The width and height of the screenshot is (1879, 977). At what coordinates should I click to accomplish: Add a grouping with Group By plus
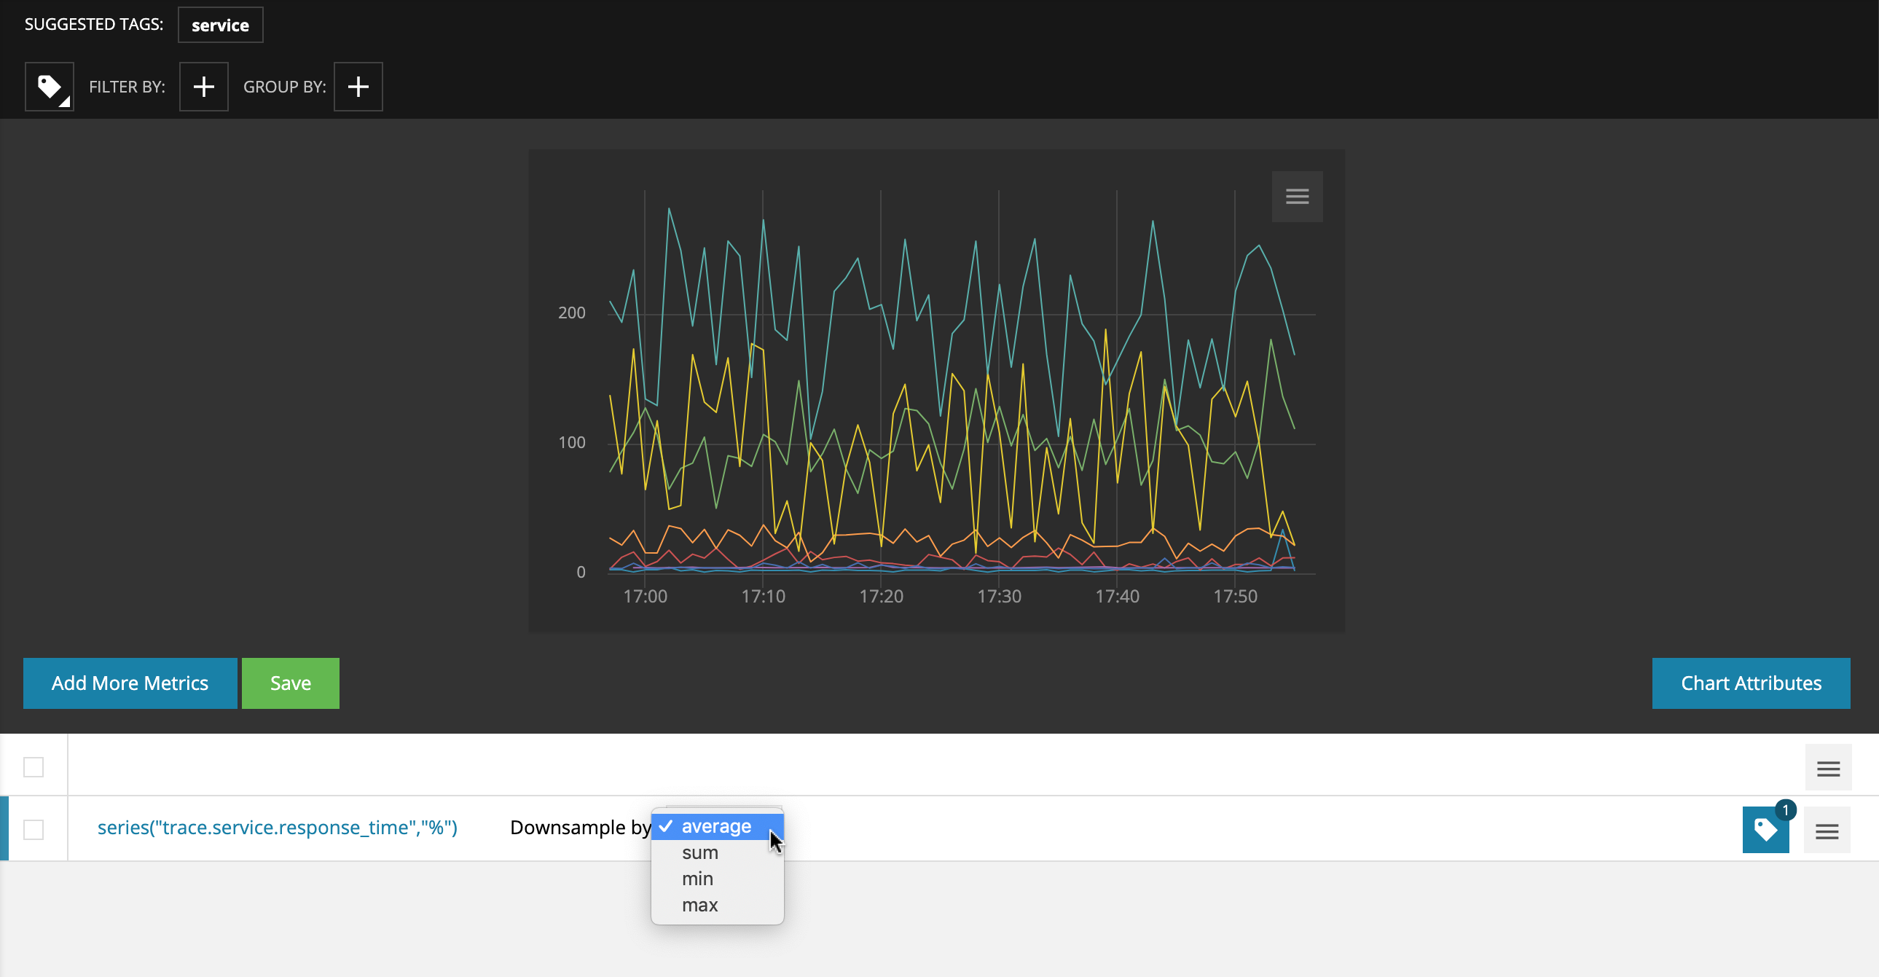point(358,87)
